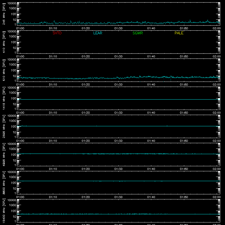Select the 245 MHz [SFU] axis title
The width and height of the screenshot is (225, 225).
[x=4, y=14]
